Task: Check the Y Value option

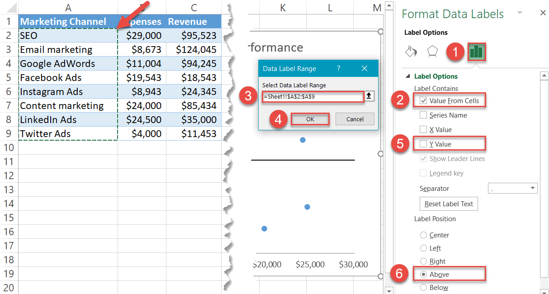Action: [x=423, y=143]
